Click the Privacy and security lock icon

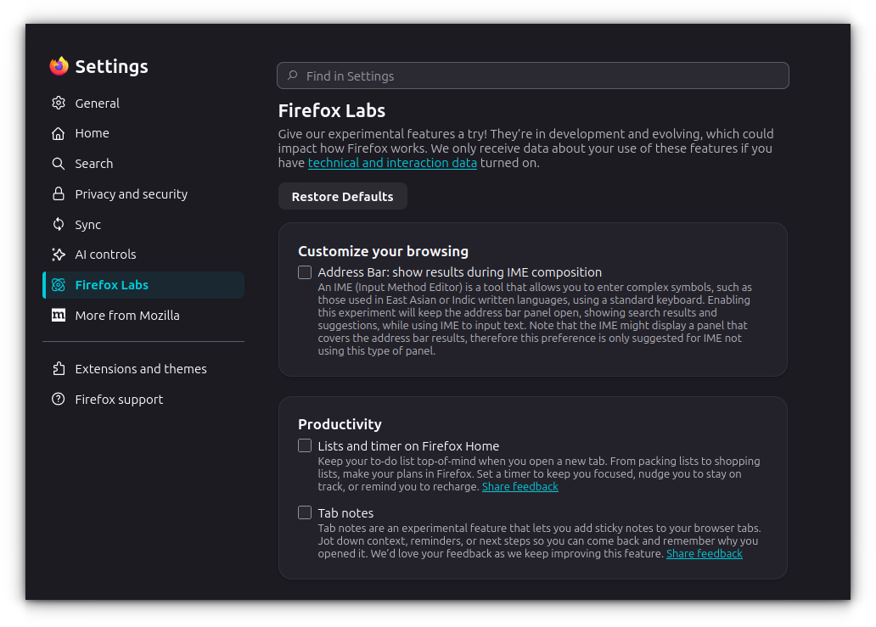point(58,193)
